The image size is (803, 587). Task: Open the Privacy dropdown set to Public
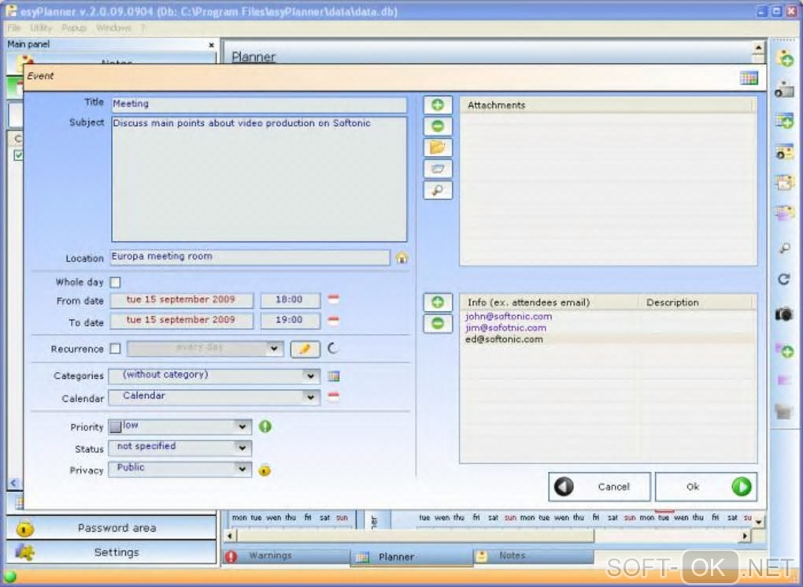[x=242, y=469]
